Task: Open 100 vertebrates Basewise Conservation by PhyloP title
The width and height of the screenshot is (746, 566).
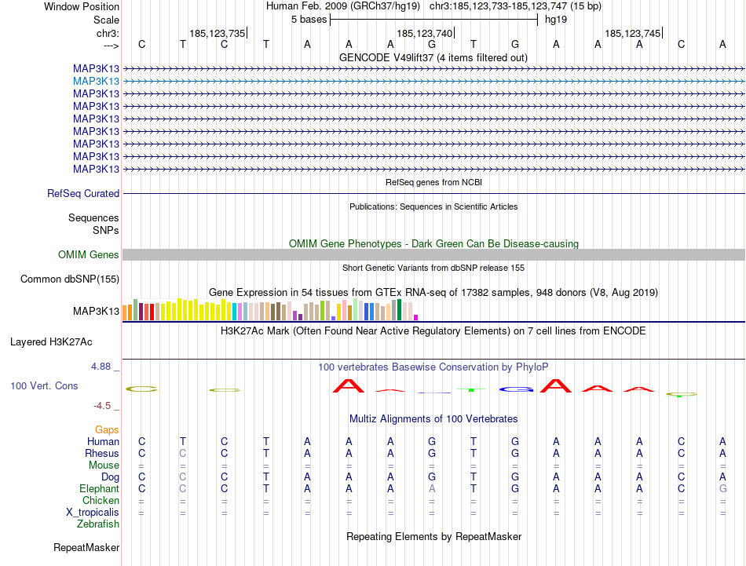Action: (433, 367)
